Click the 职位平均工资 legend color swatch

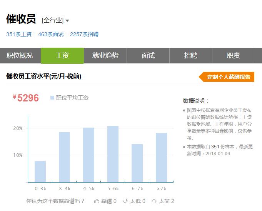point(52,98)
